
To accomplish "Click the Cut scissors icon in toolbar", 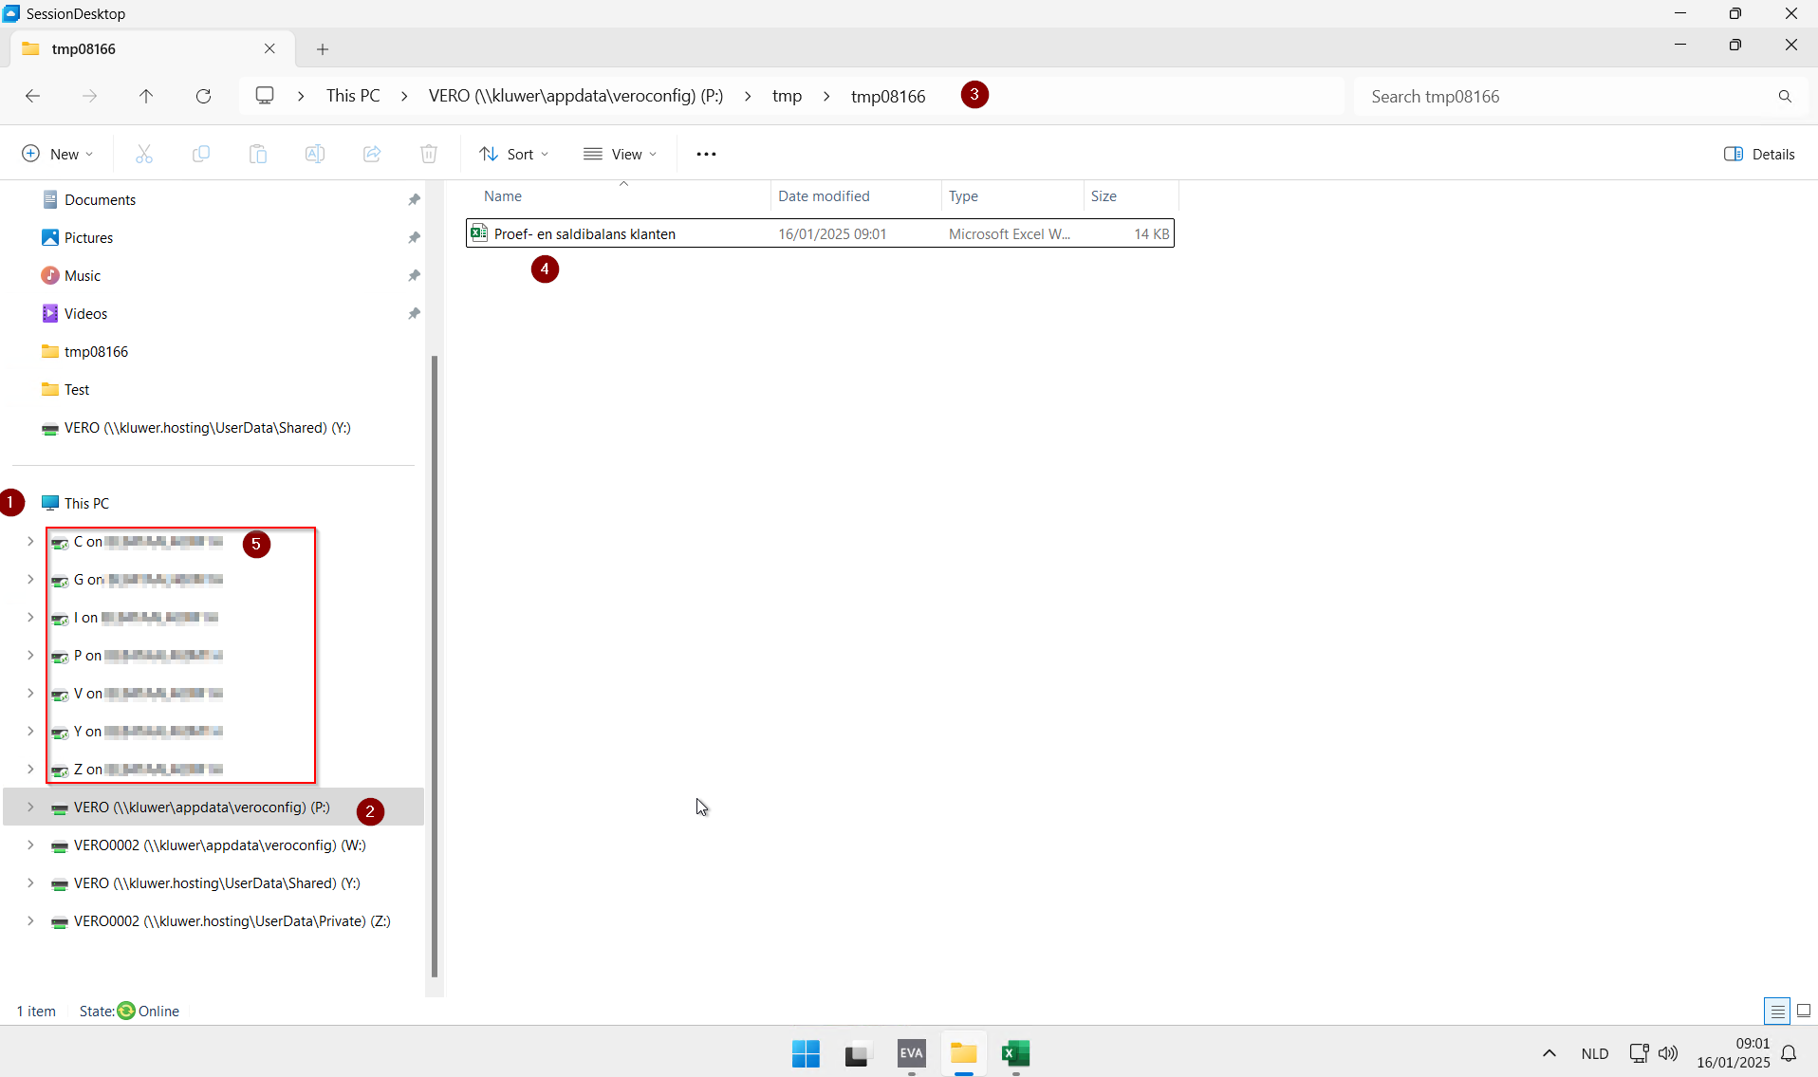I will pos(144,154).
